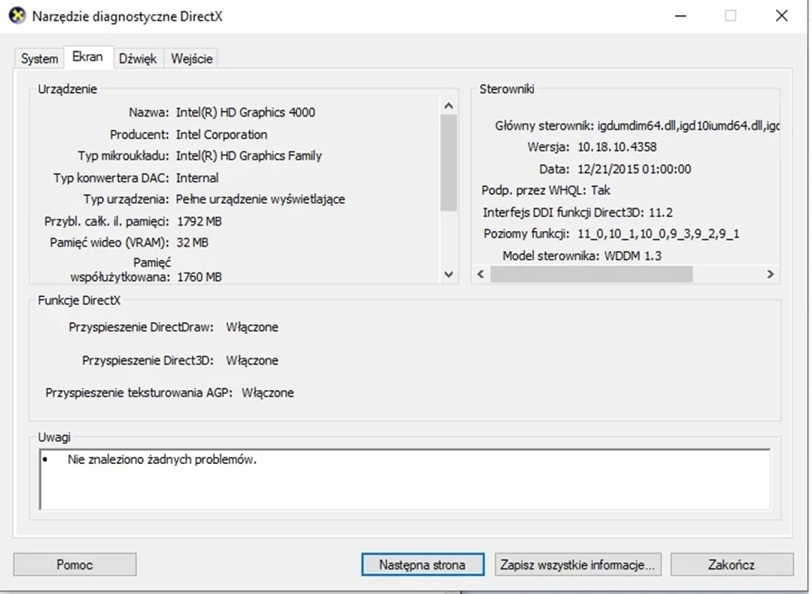Click the feature levels value 11_0,10_1,10_0
Screen dimensions: 812x594
coord(659,235)
